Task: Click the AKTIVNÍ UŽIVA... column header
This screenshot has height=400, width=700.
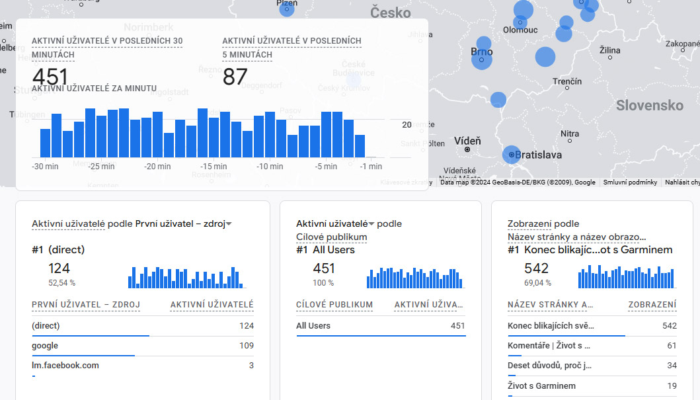Action: point(428,305)
